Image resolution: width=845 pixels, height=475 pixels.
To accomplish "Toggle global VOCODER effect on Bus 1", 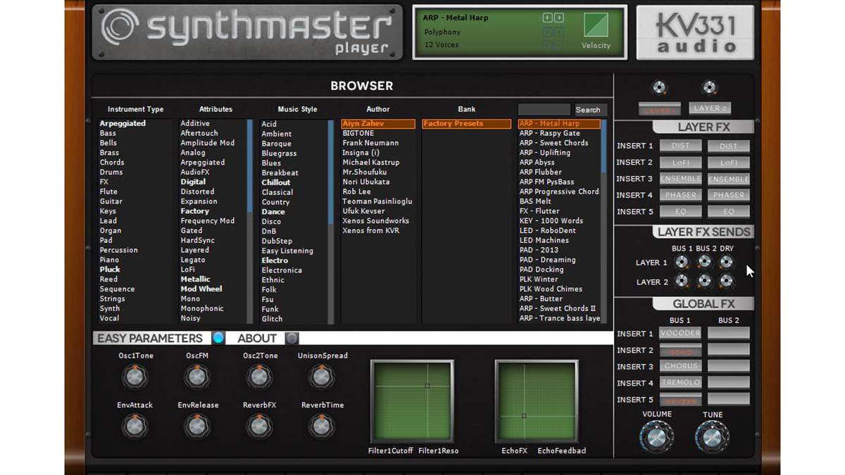I will click(680, 334).
